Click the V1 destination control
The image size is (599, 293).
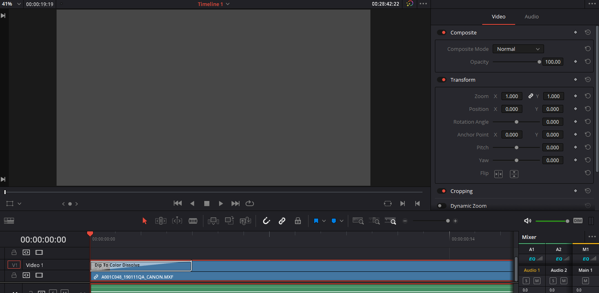coord(14,265)
